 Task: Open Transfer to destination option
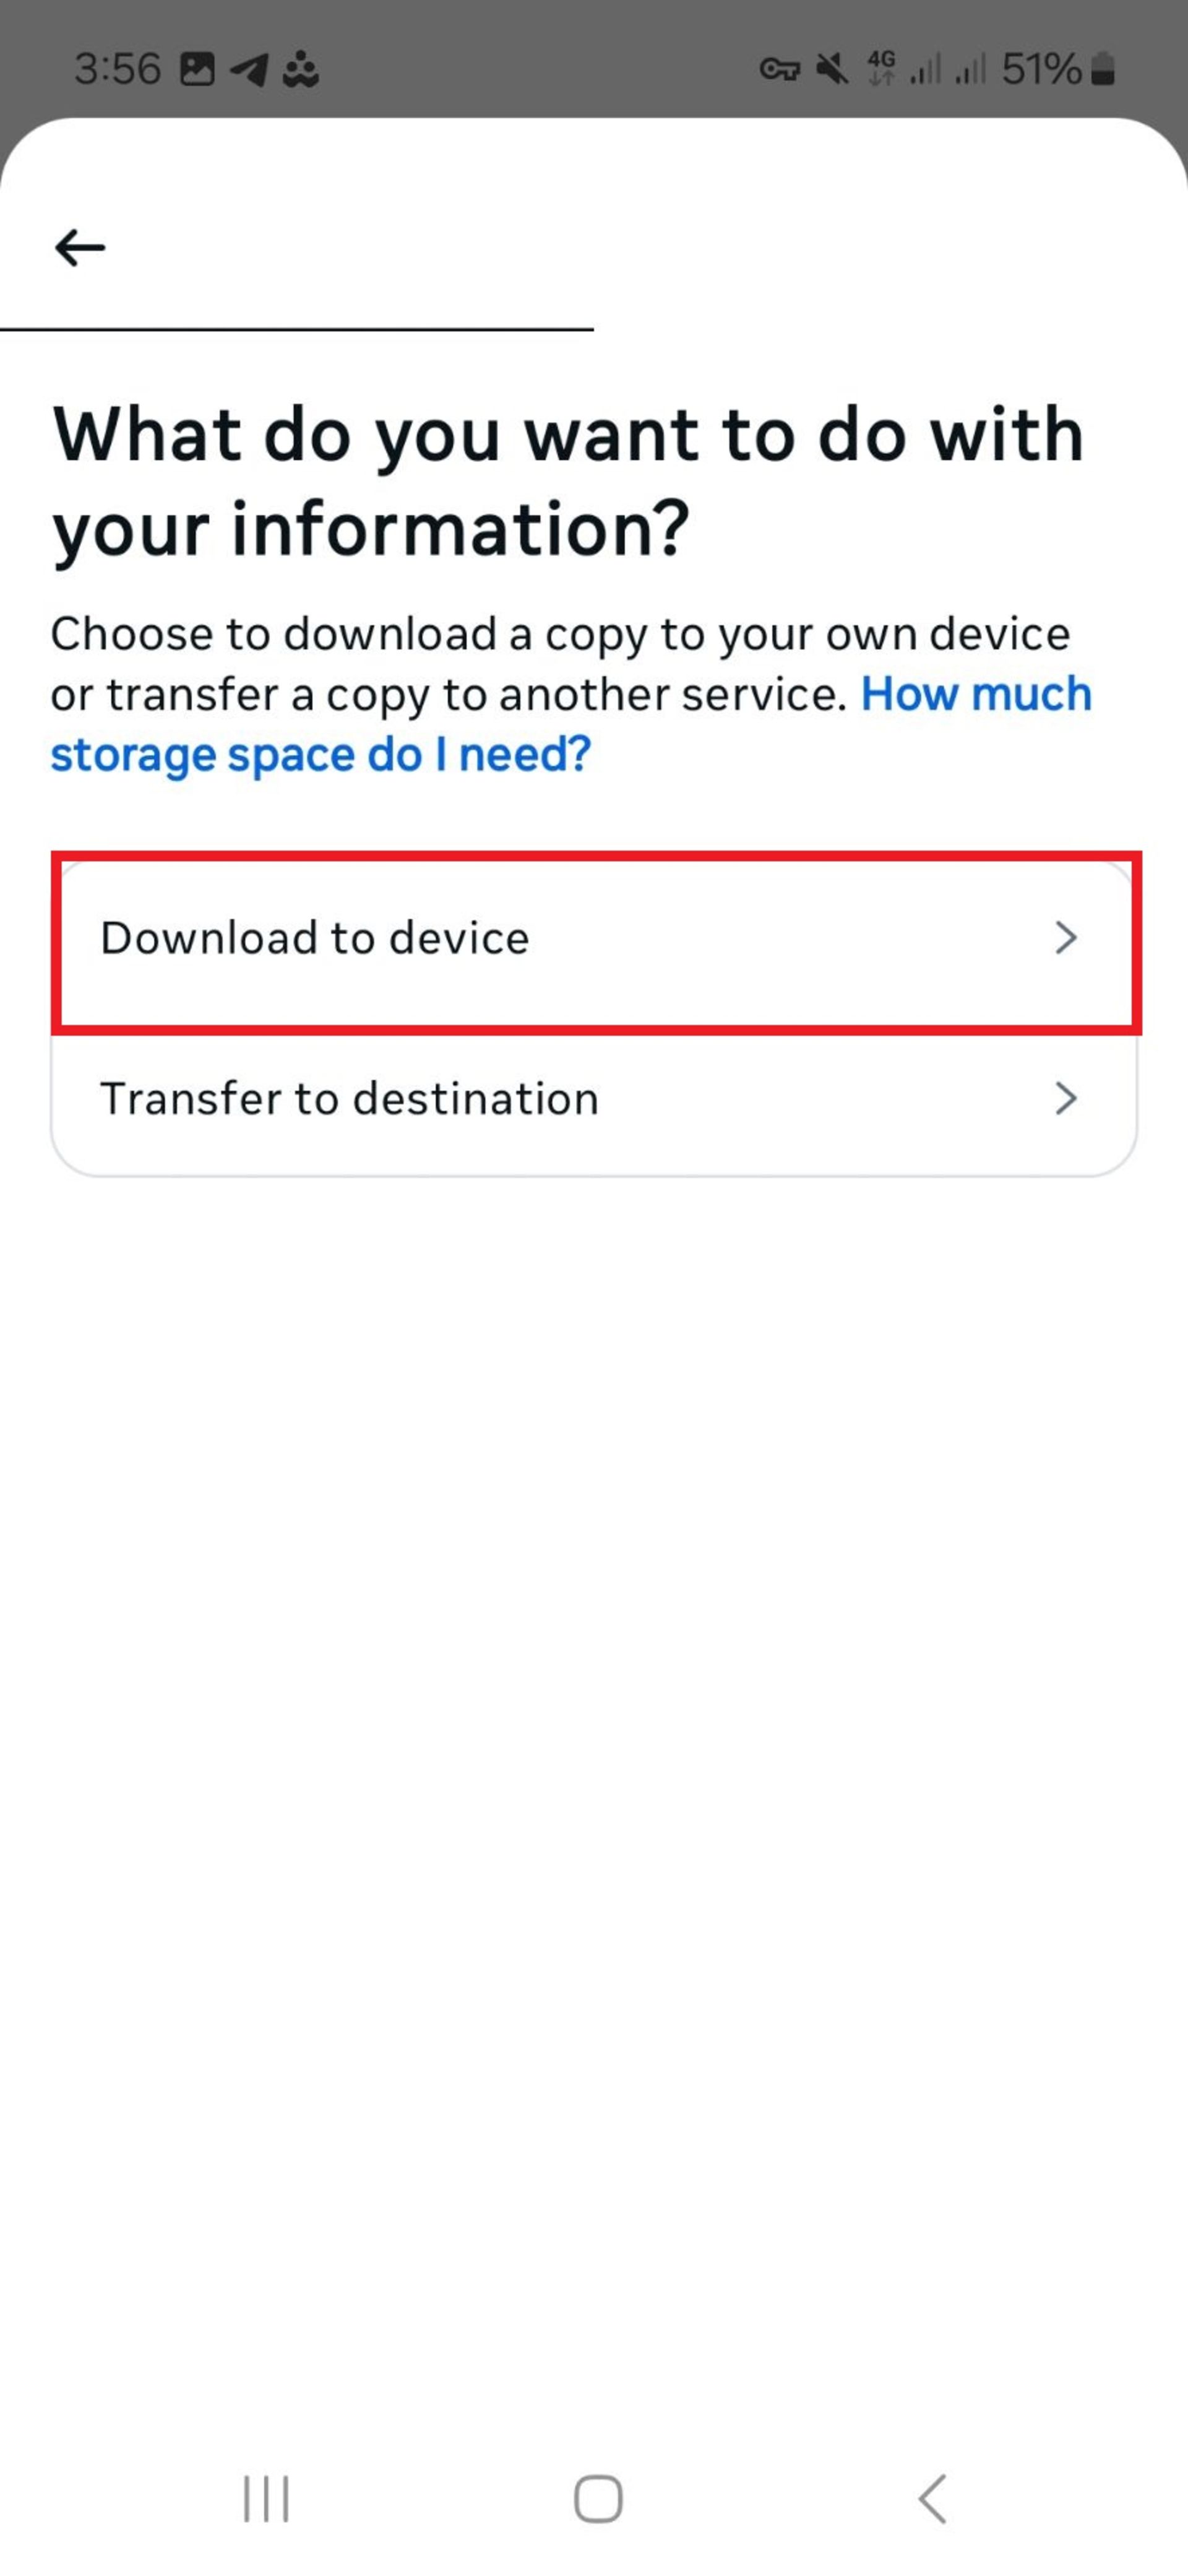coord(595,1098)
